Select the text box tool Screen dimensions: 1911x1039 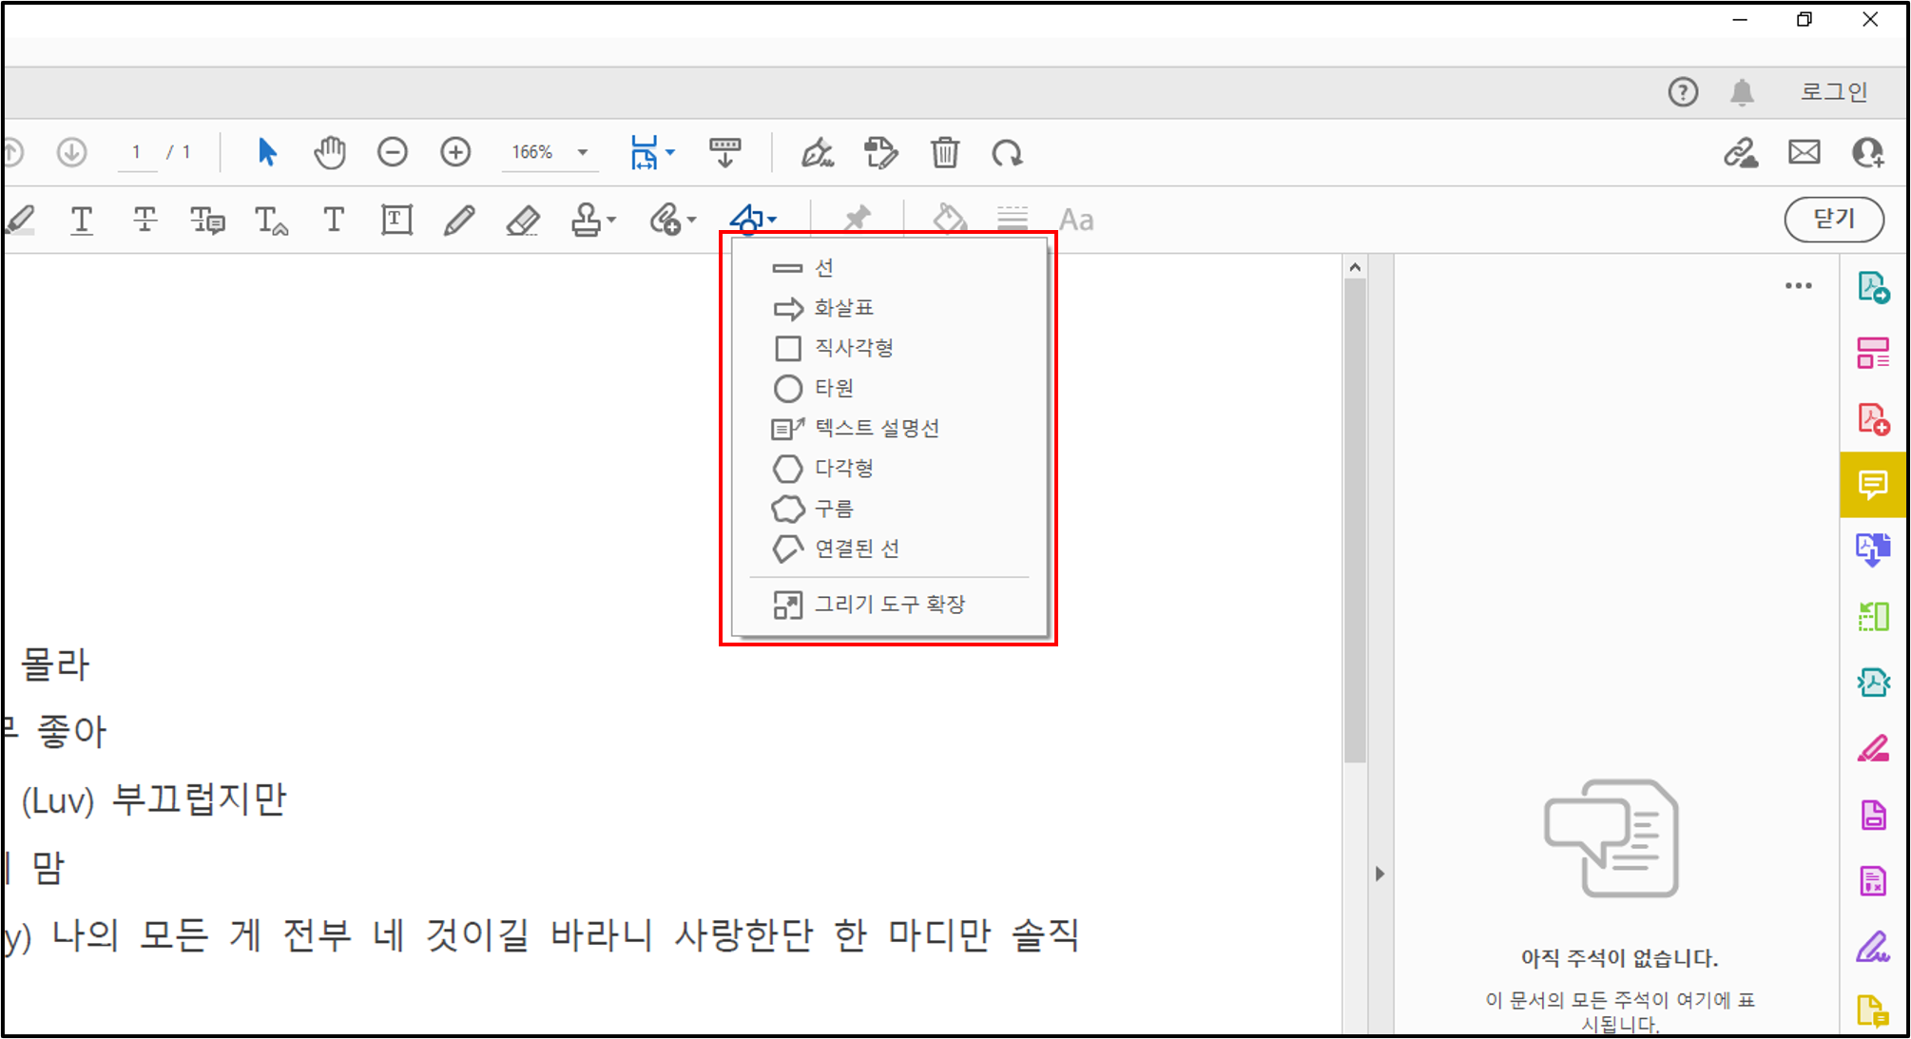(396, 221)
